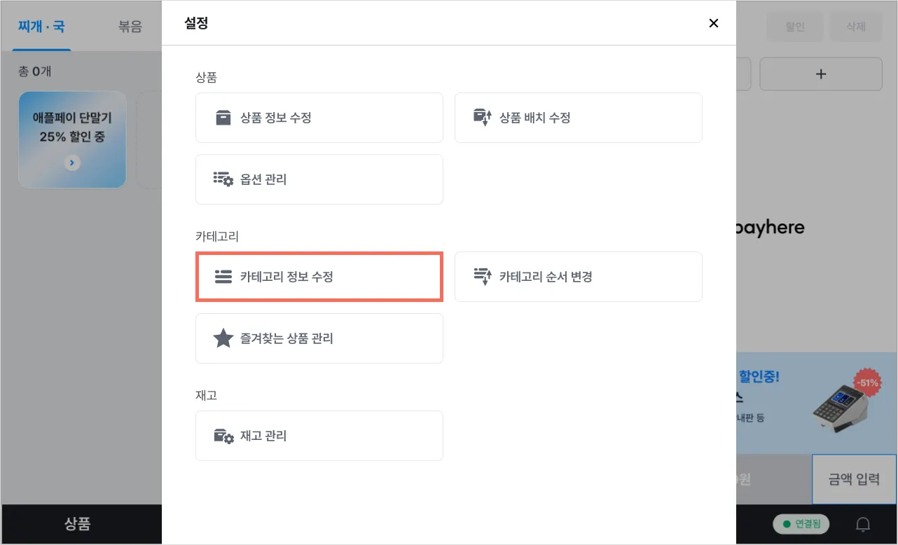Click the 삭제 button
Viewport: 898px width, 545px height.
[x=855, y=27]
